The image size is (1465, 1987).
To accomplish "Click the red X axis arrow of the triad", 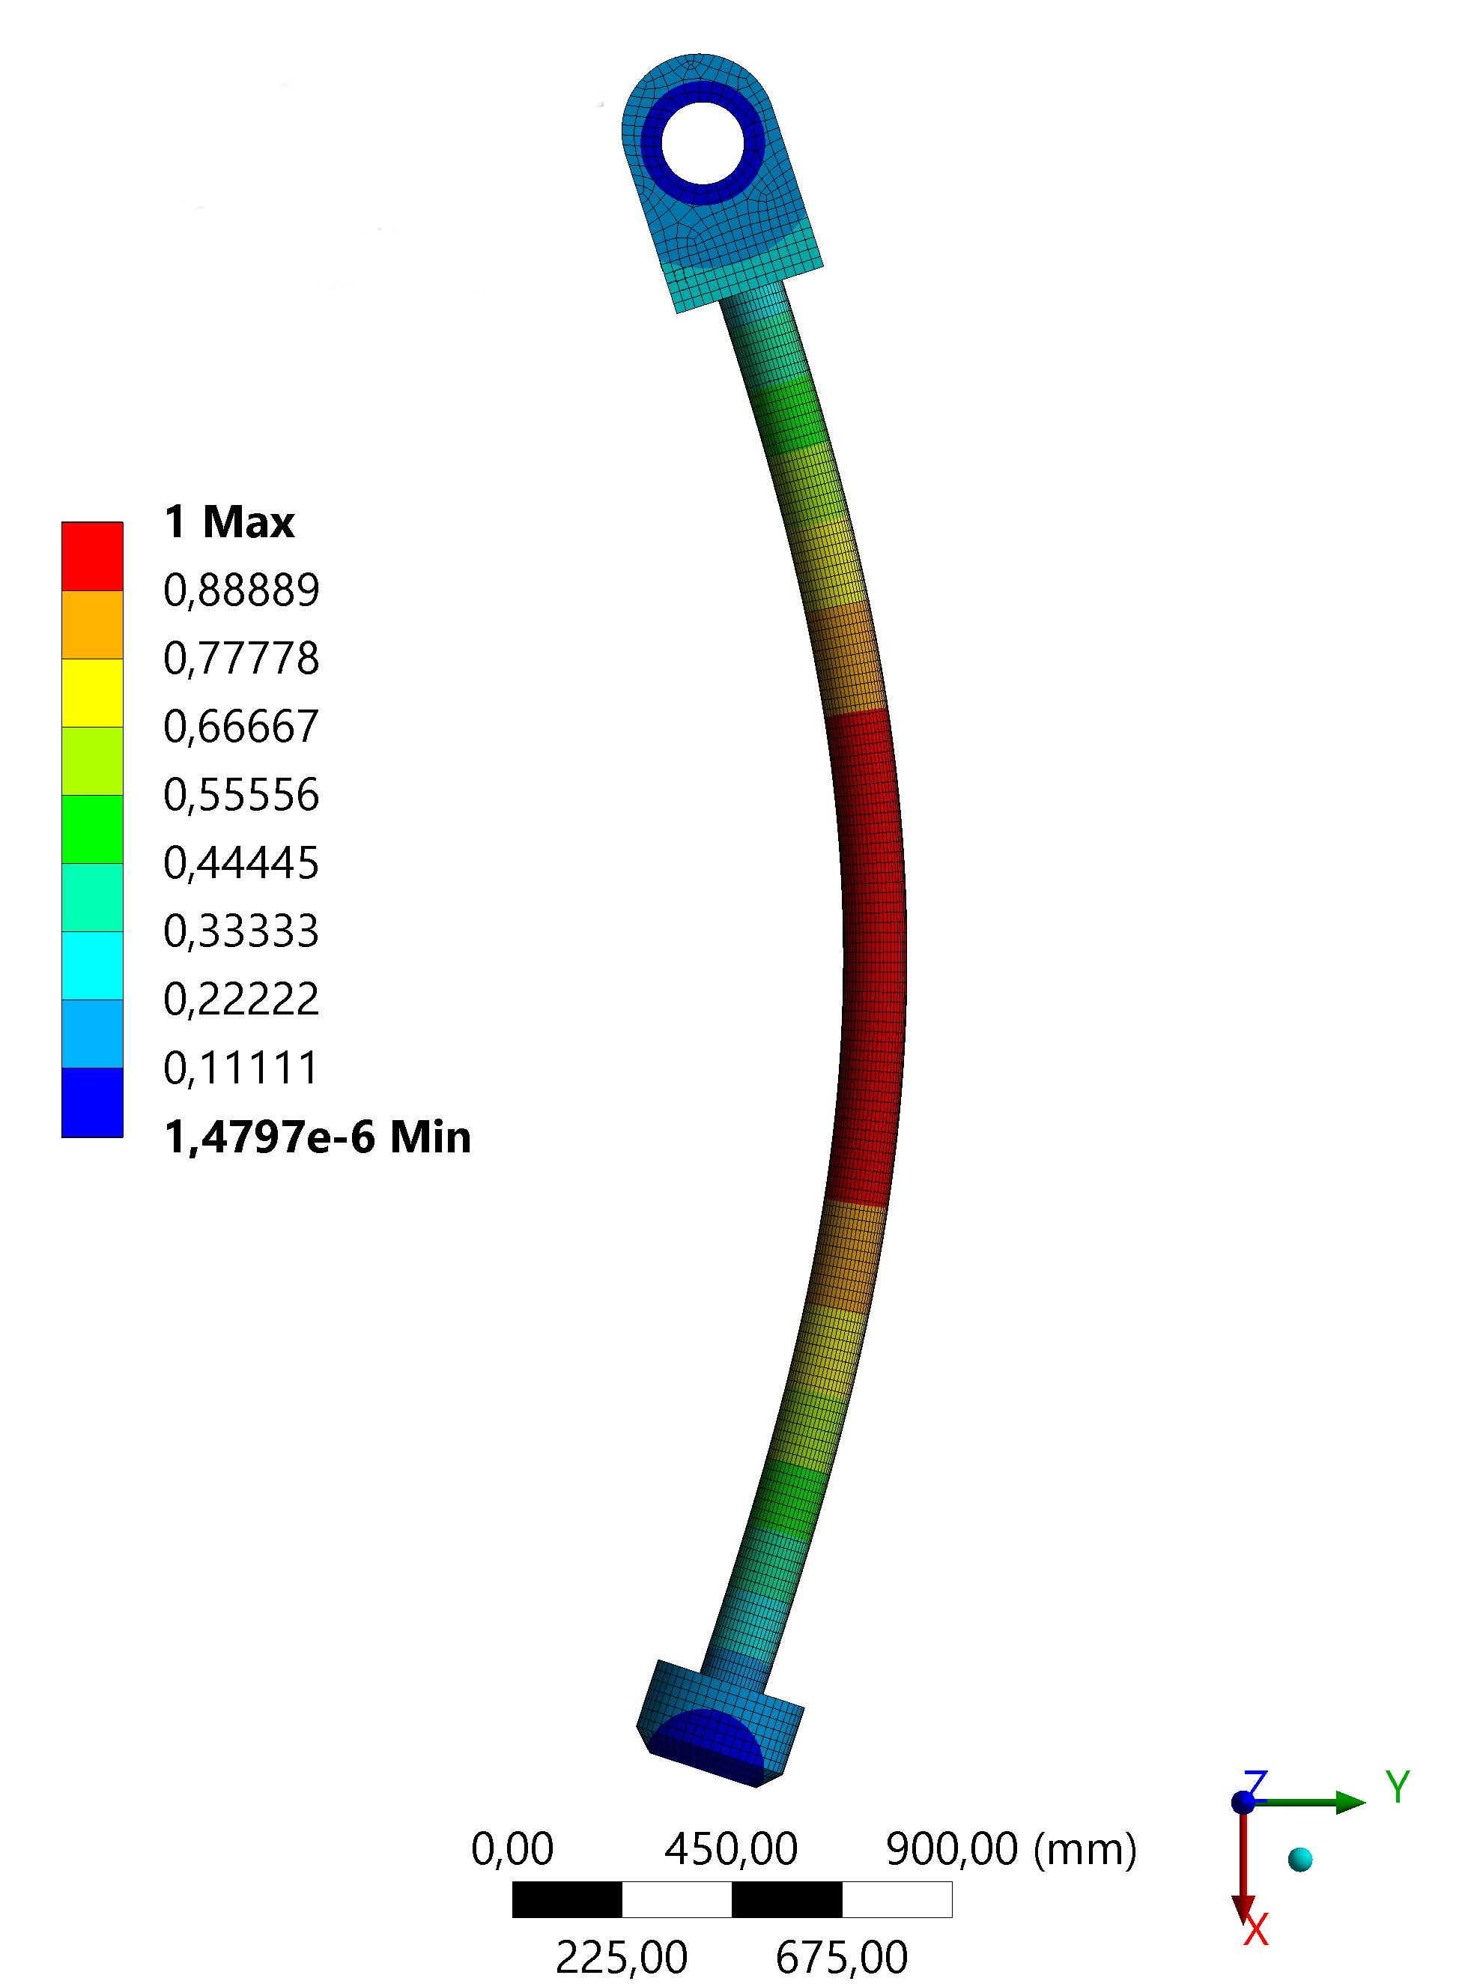I will pyautogui.click(x=1243, y=1863).
